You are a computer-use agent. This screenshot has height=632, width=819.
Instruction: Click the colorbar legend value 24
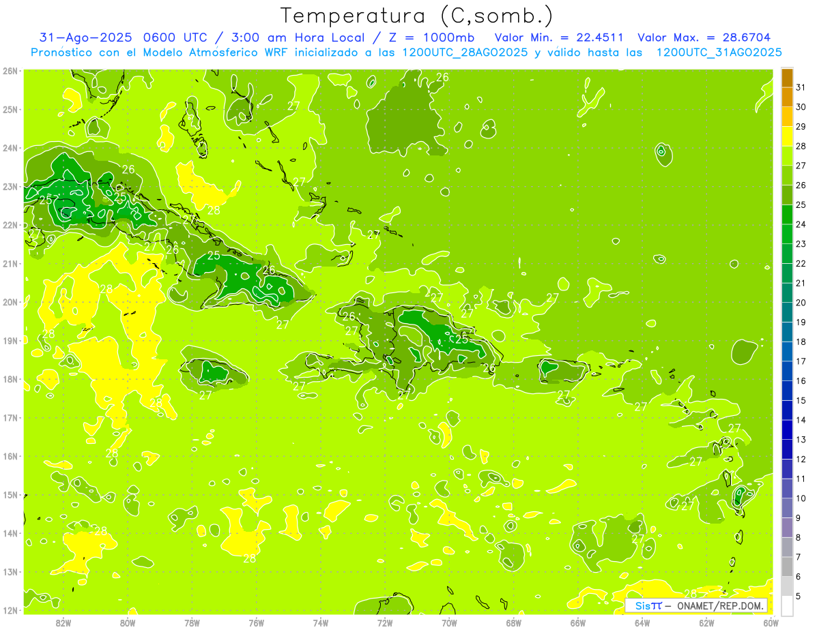point(801,224)
